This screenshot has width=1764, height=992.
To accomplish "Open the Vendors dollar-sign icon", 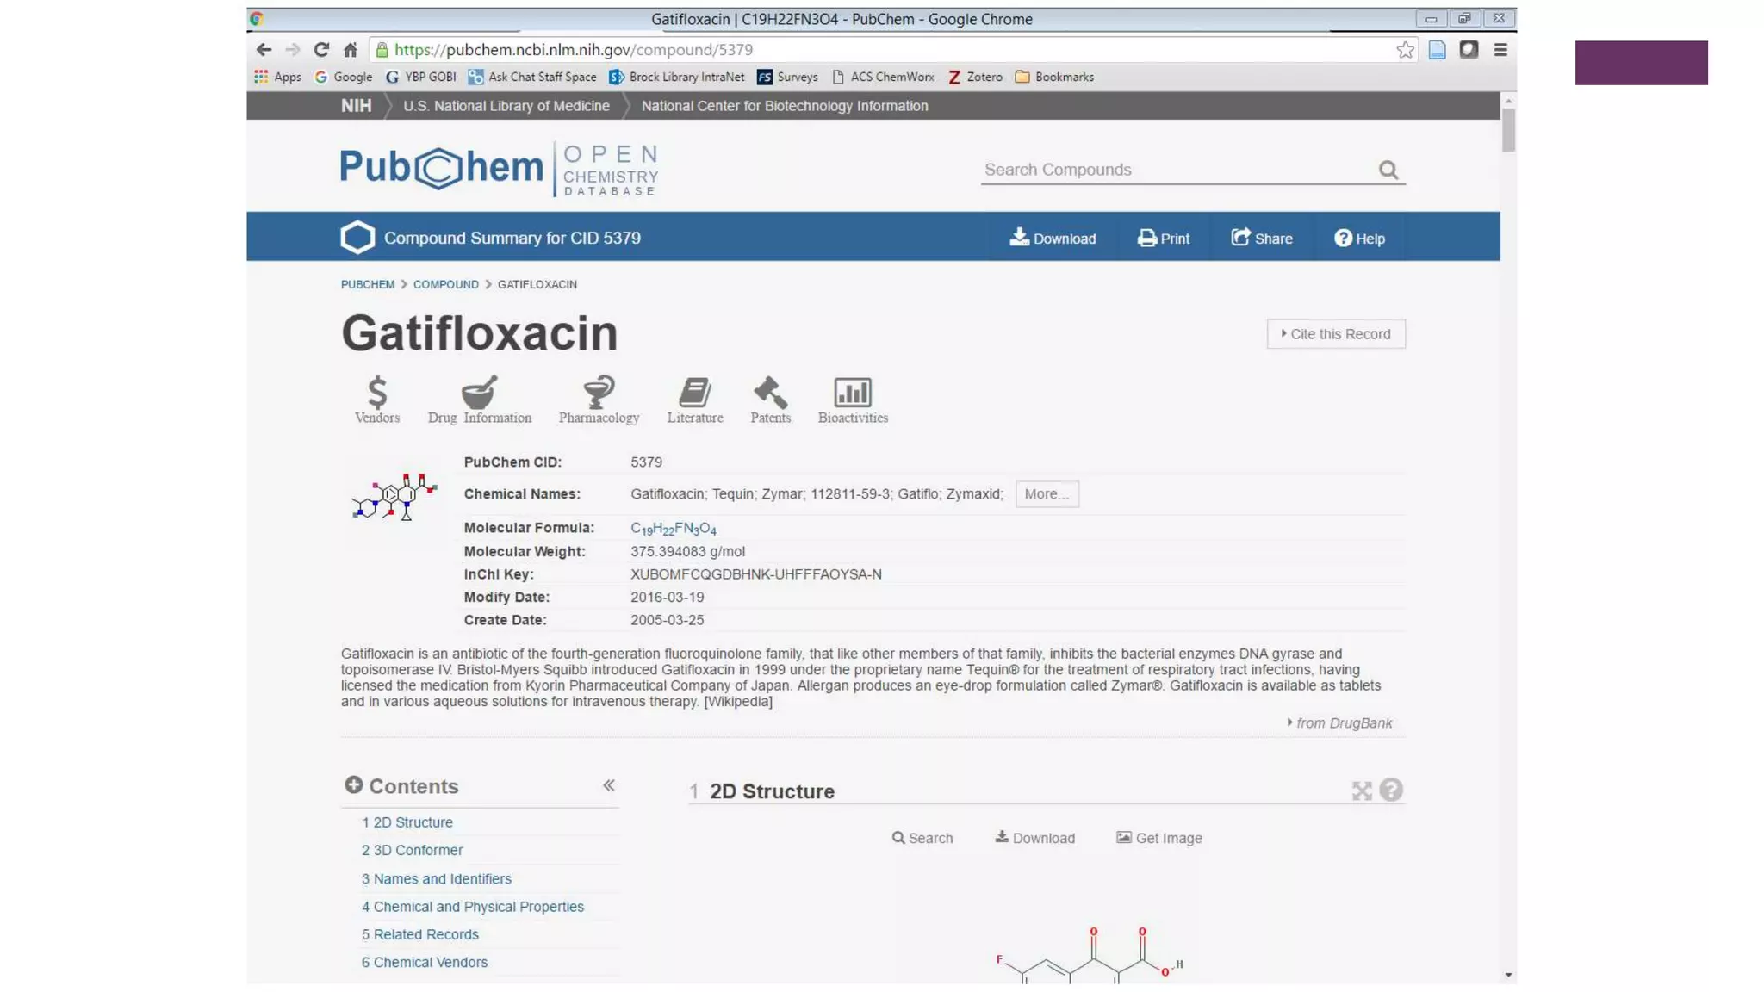I will (x=376, y=394).
